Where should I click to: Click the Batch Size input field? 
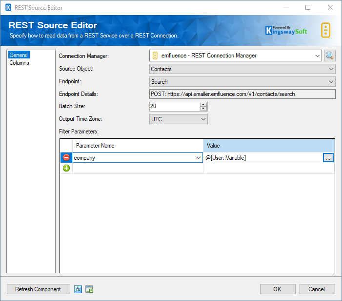175,107
